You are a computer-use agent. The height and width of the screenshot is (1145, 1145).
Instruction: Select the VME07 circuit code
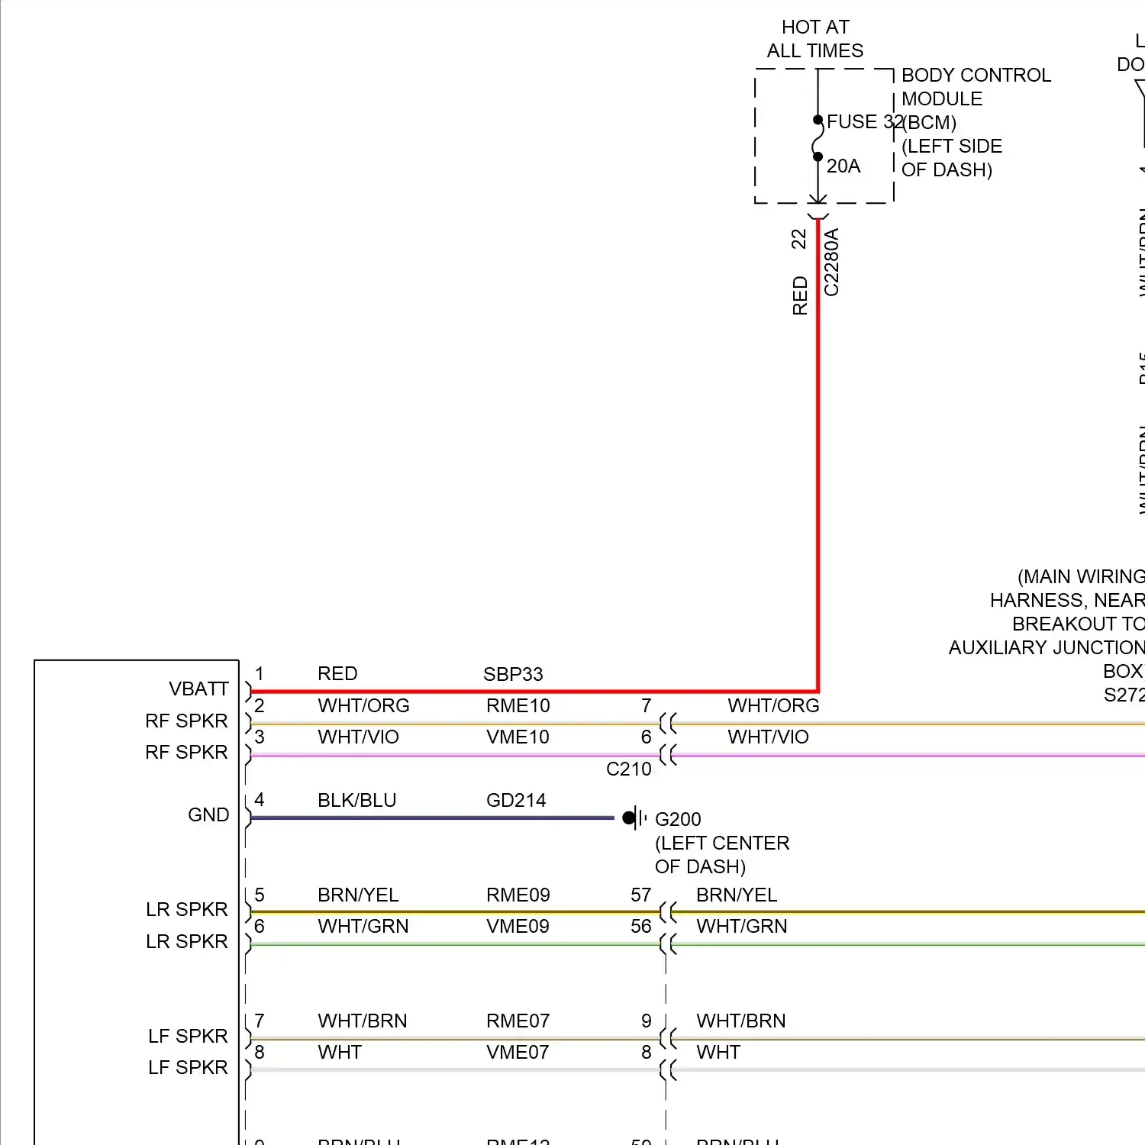518,1053
